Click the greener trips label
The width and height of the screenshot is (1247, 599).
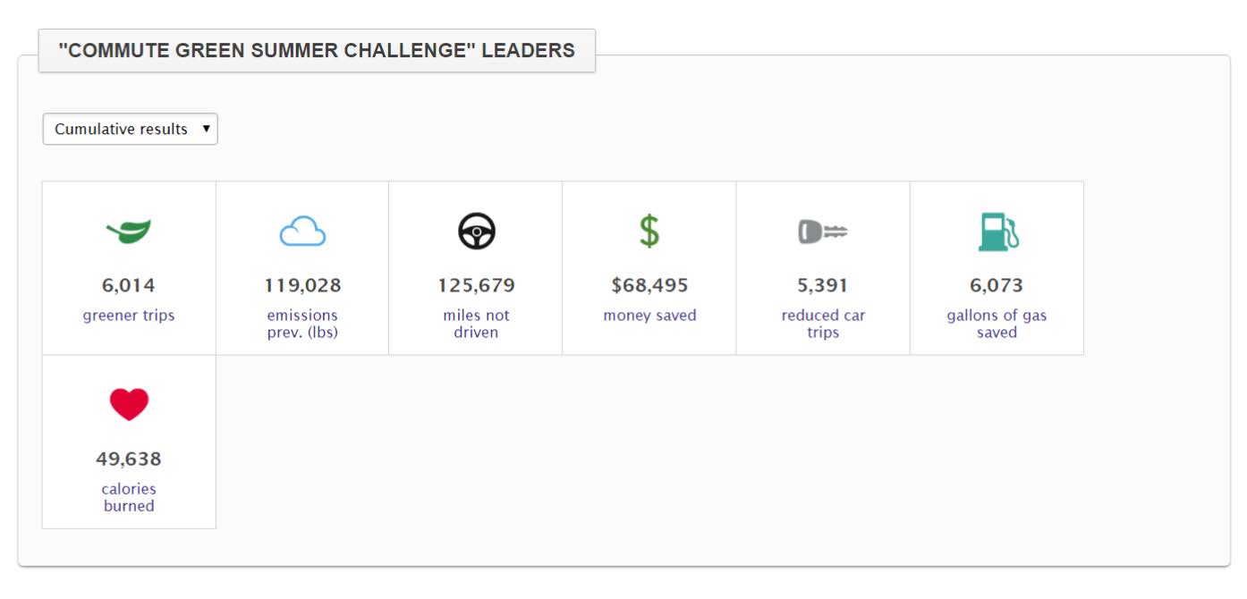click(x=129, y=316)
